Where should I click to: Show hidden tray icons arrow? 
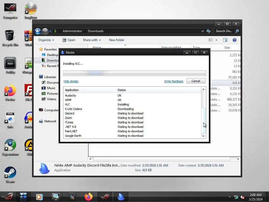tap(230, 197)
